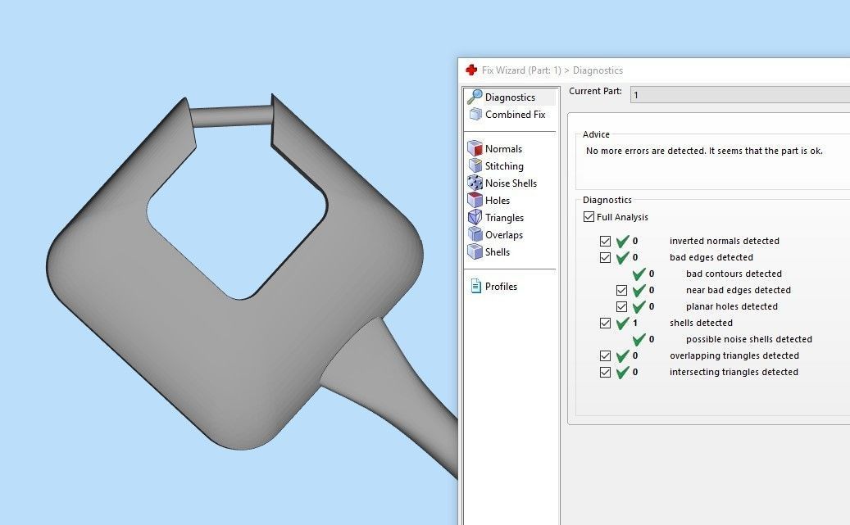
Task: Uncheck overlapping triangles detected checkbox
Action: click(605, 356)
